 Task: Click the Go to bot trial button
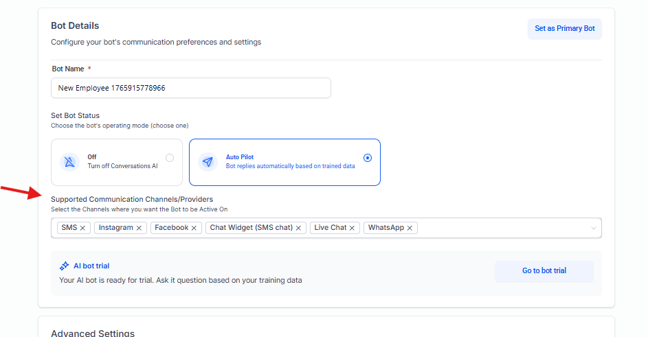tap(544, 271)
